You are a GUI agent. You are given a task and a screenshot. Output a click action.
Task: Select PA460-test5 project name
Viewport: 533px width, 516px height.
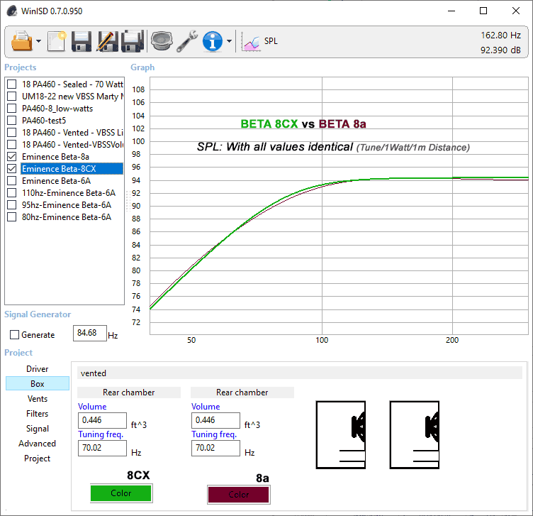pos(44,121)
